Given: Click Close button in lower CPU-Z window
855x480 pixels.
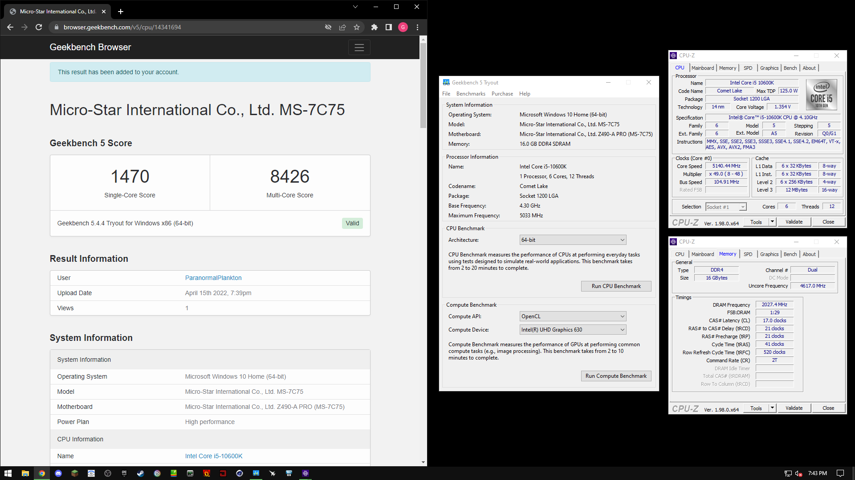Looking at the screenshot, I should pyautogui.click(x=828, y=408).
